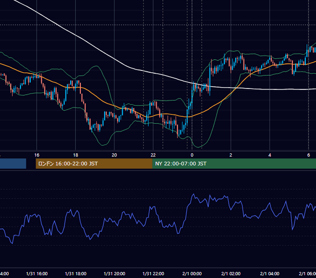
Task: Click the 2/1 00:00 time label
Action: (x=192, y=273)
